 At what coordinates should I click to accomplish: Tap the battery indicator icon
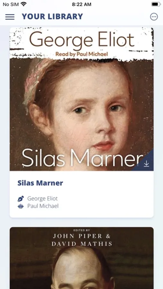point(156,4)
